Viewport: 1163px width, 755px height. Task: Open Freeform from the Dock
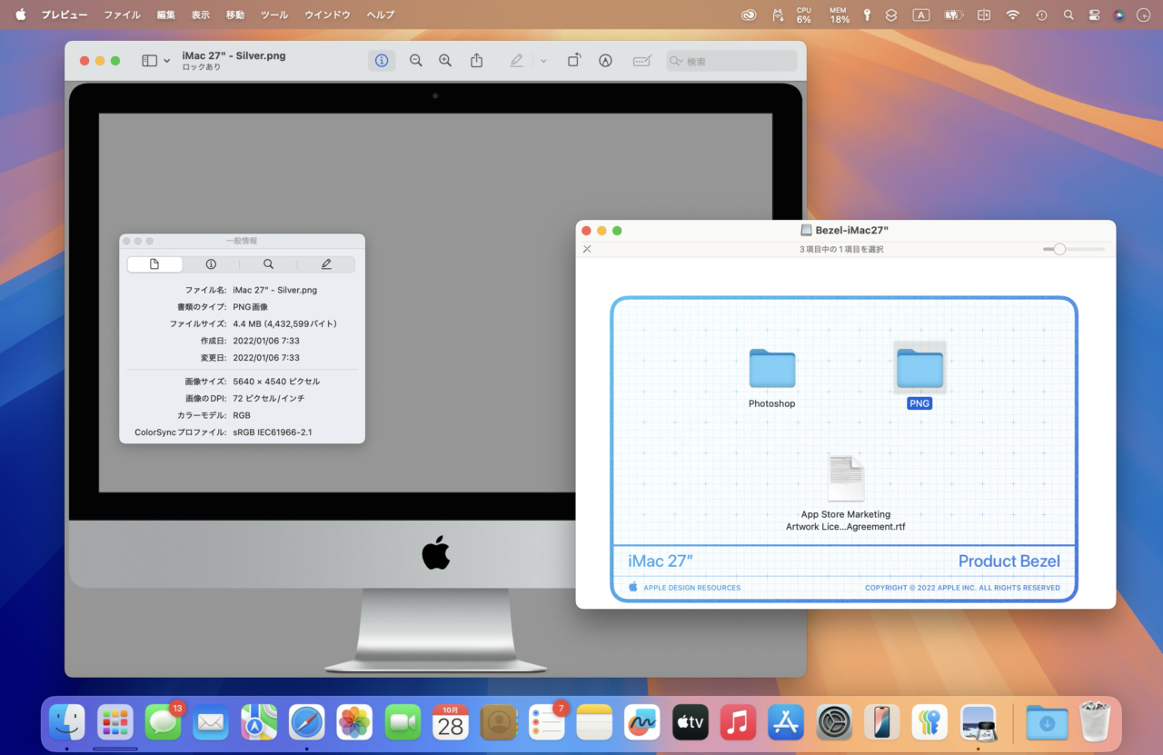pyautogui.click(x=642, y=722)
